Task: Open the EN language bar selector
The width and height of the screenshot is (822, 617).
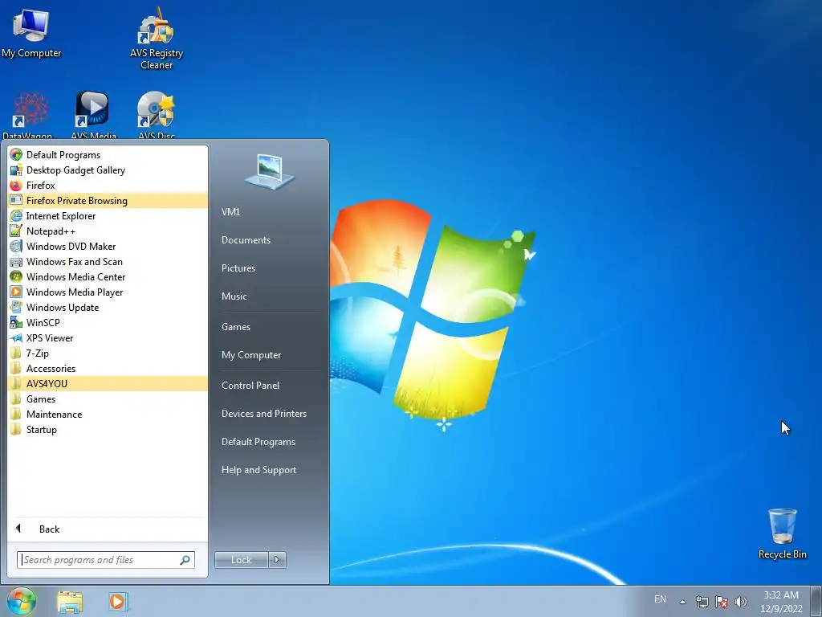Action: (660, 599)
